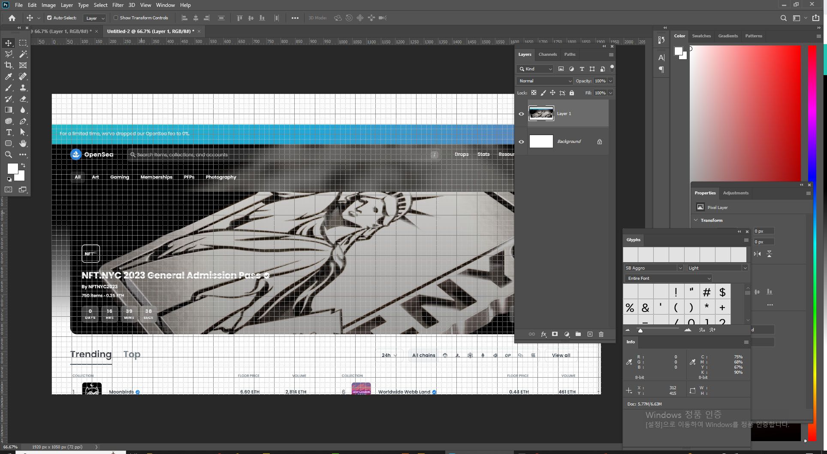This screenshot has height=454, width=827.
Task: Toggle lock image pixels brush icon
Action: (543, 93)
